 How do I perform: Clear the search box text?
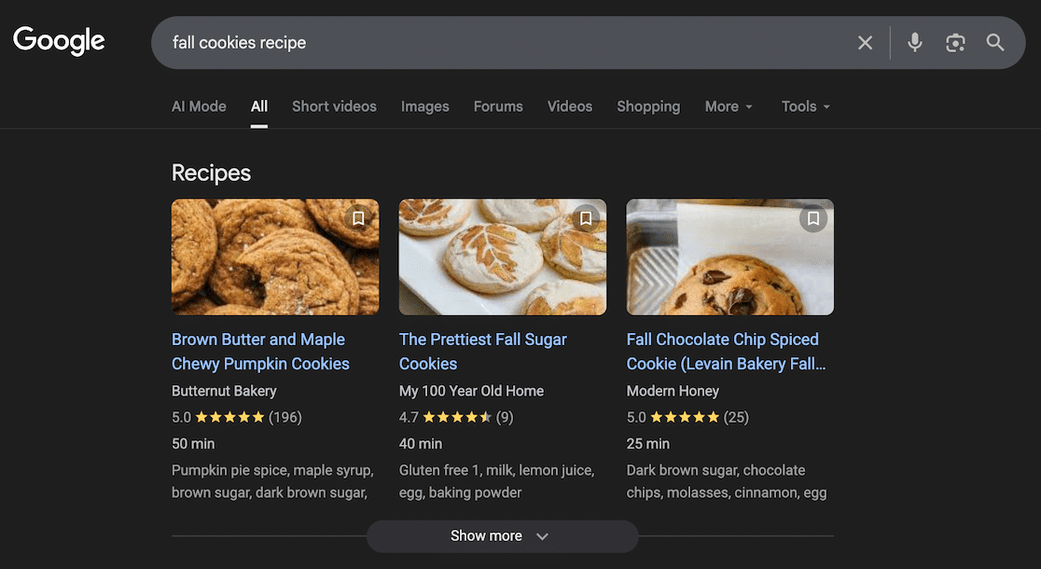(866, 43)
